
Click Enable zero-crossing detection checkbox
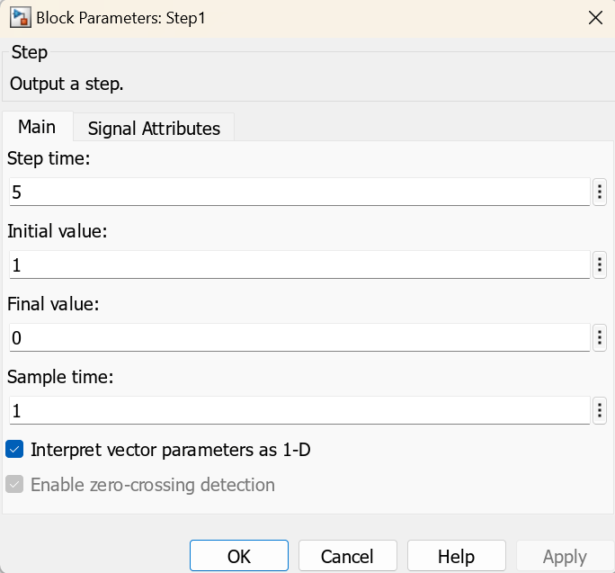coord(14,485)
